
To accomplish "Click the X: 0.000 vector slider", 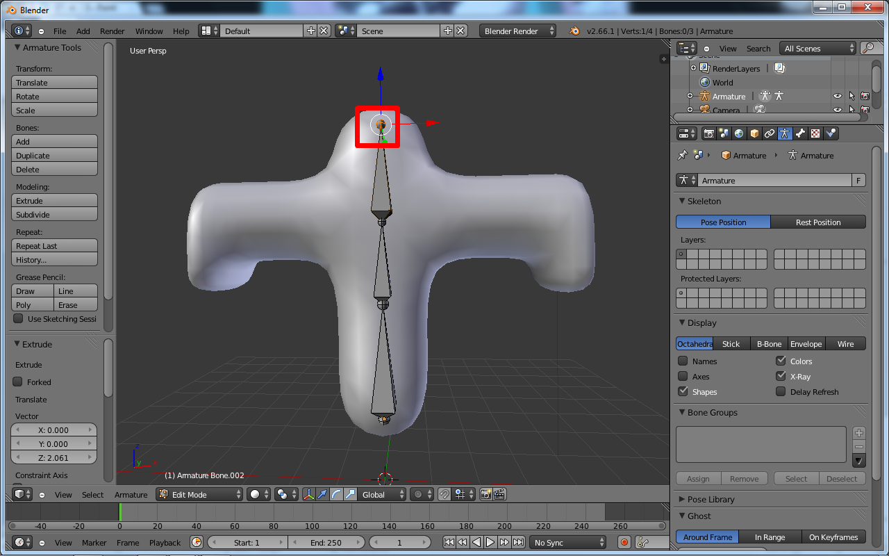I will pos(53,430).
